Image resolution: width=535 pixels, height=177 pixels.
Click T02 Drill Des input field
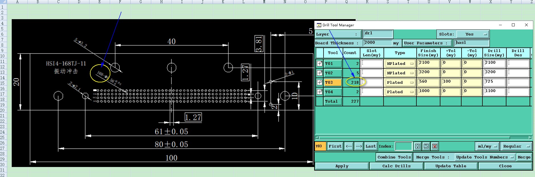point(518,73)
